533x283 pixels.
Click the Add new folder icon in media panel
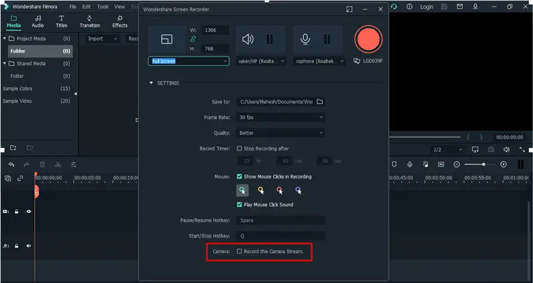click(13, 148)
